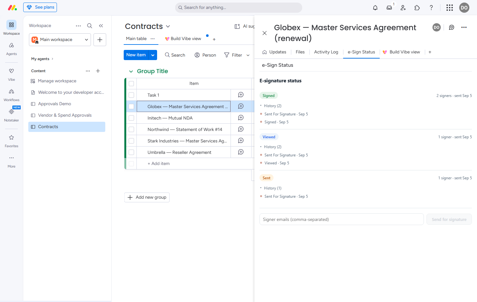Open the New item dropdown arrow
477x302 pixels.
(x=153, y=55)
